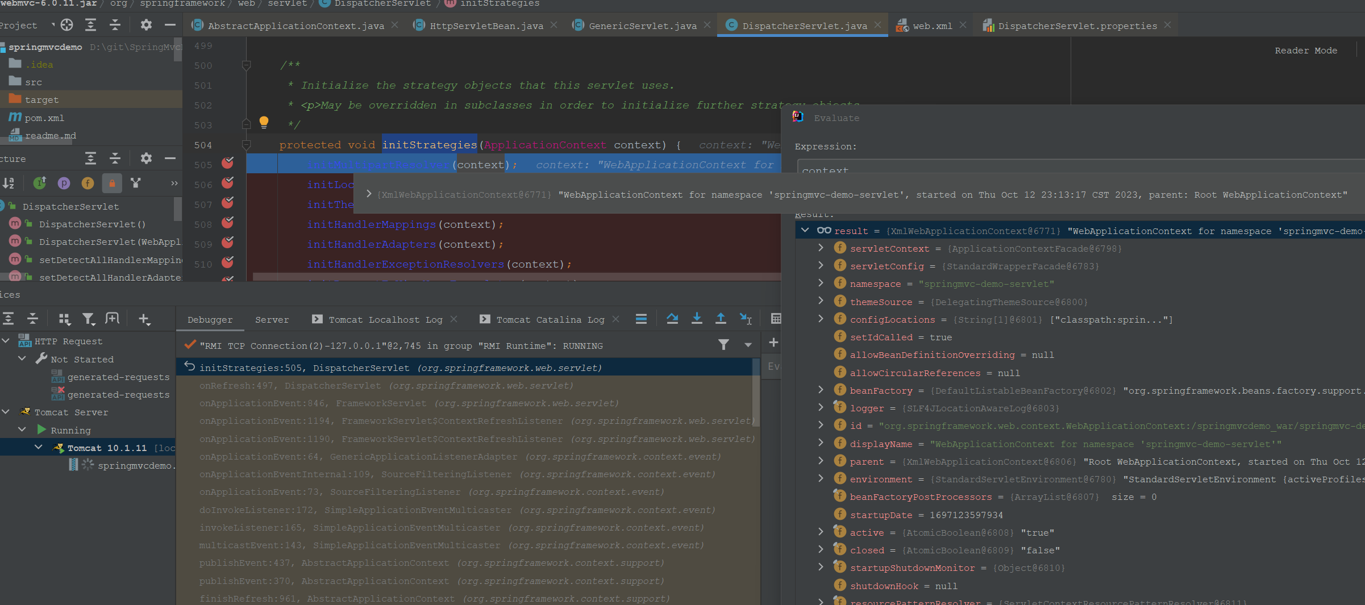Click the locate-in-project crosshair icon

[67, 24]
